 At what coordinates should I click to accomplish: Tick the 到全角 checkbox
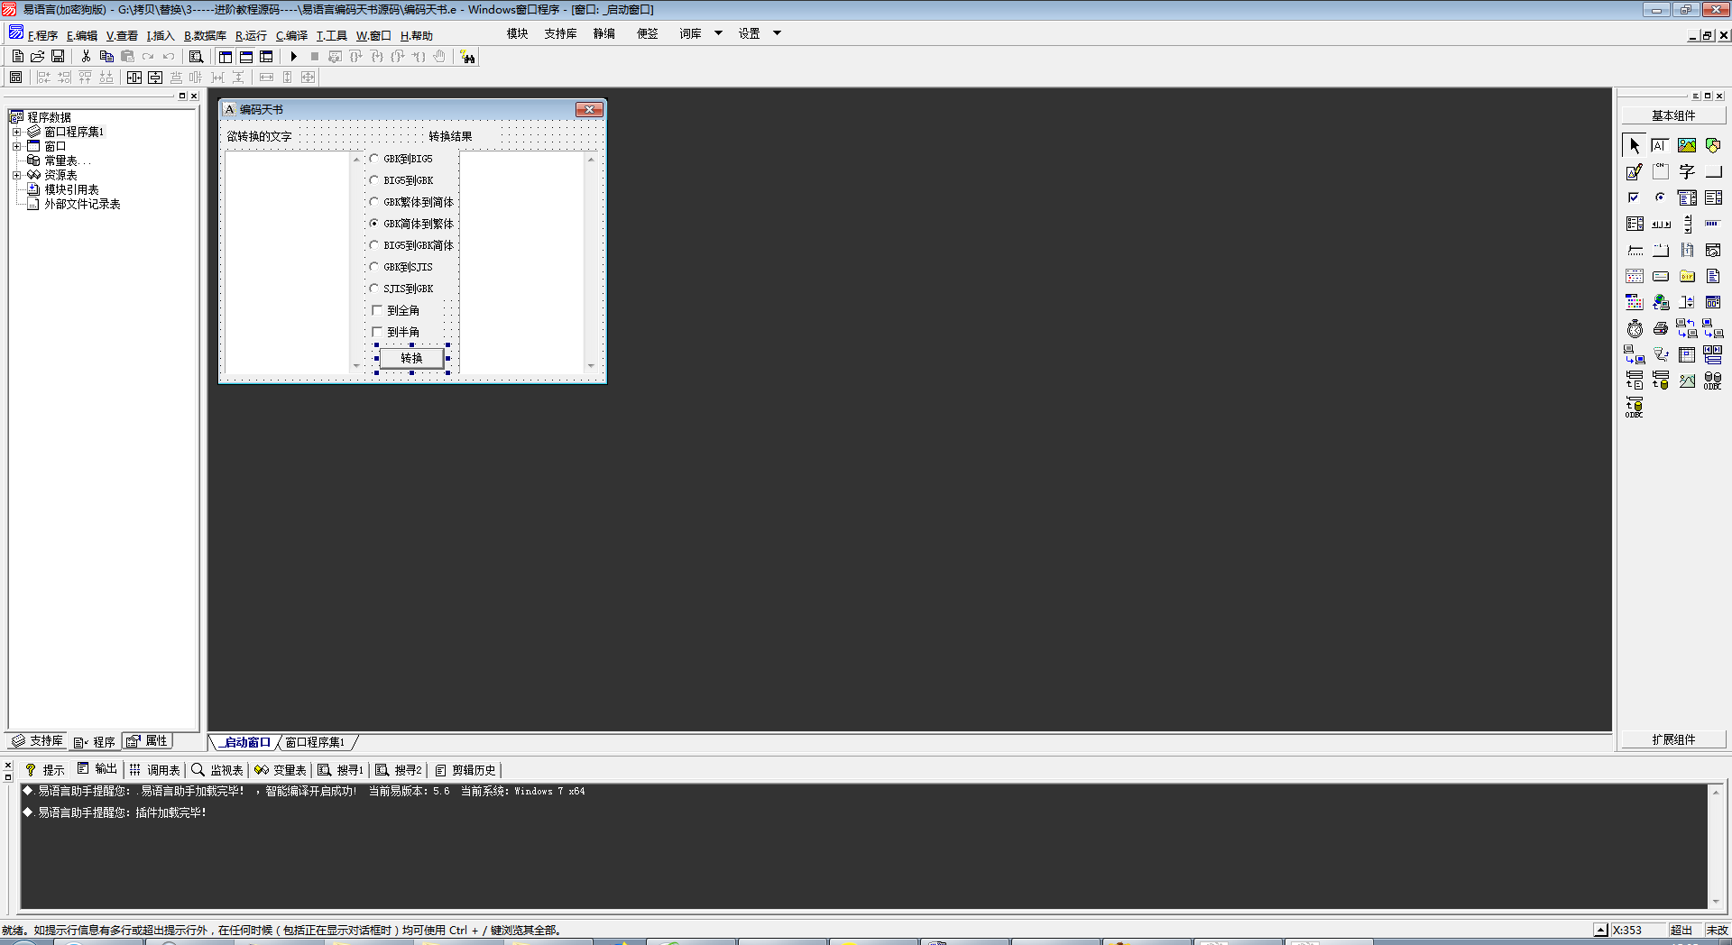[378, 310]
